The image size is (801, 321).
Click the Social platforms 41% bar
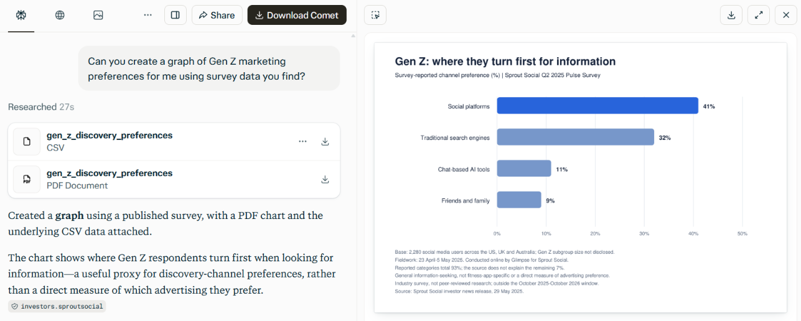coord(597,106)
